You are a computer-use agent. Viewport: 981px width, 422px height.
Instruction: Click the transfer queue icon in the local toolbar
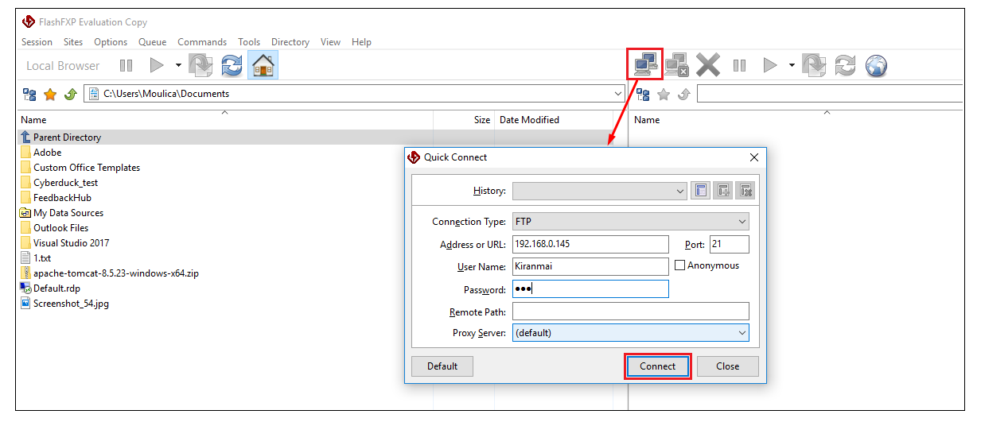200,65
